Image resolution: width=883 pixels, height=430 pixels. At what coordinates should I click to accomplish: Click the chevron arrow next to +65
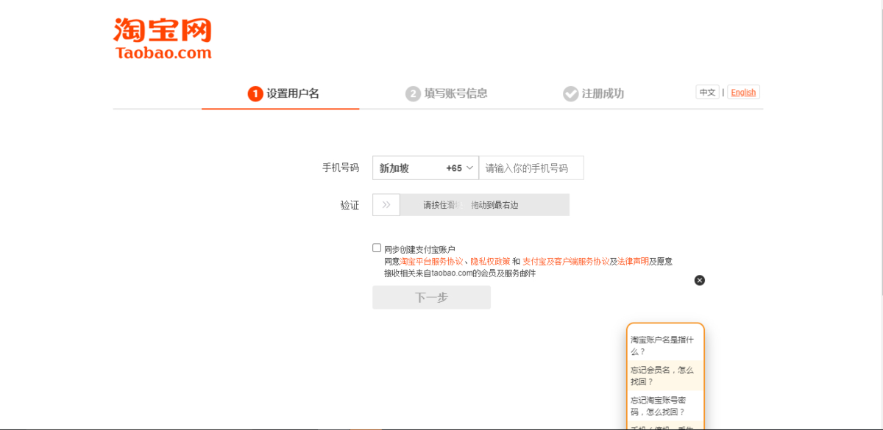(x=469, y=168)
